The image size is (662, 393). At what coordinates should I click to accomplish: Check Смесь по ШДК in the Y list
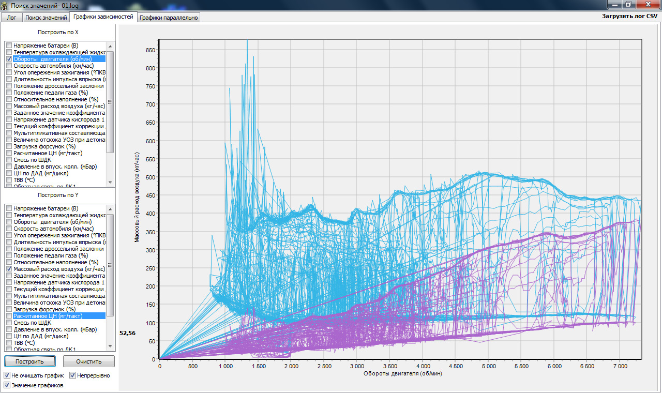pos(9,323)
